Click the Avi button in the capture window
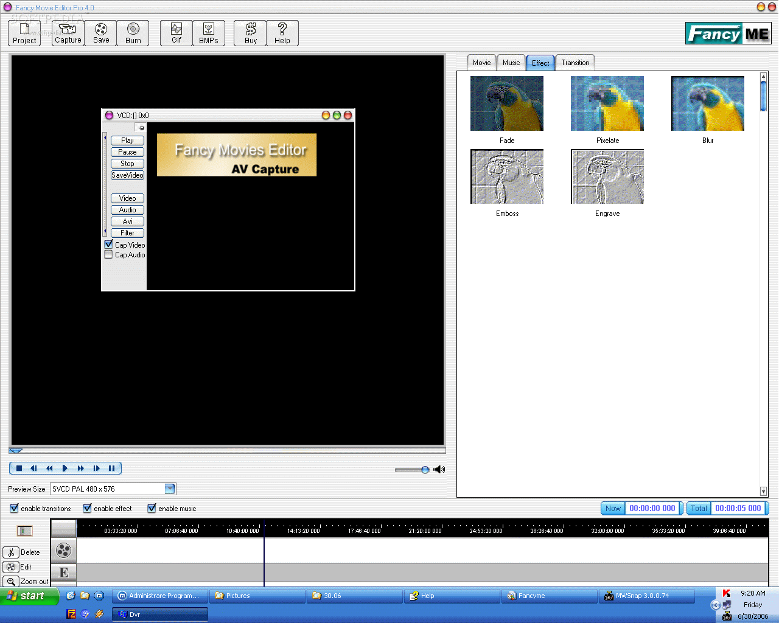 point(127,221)
